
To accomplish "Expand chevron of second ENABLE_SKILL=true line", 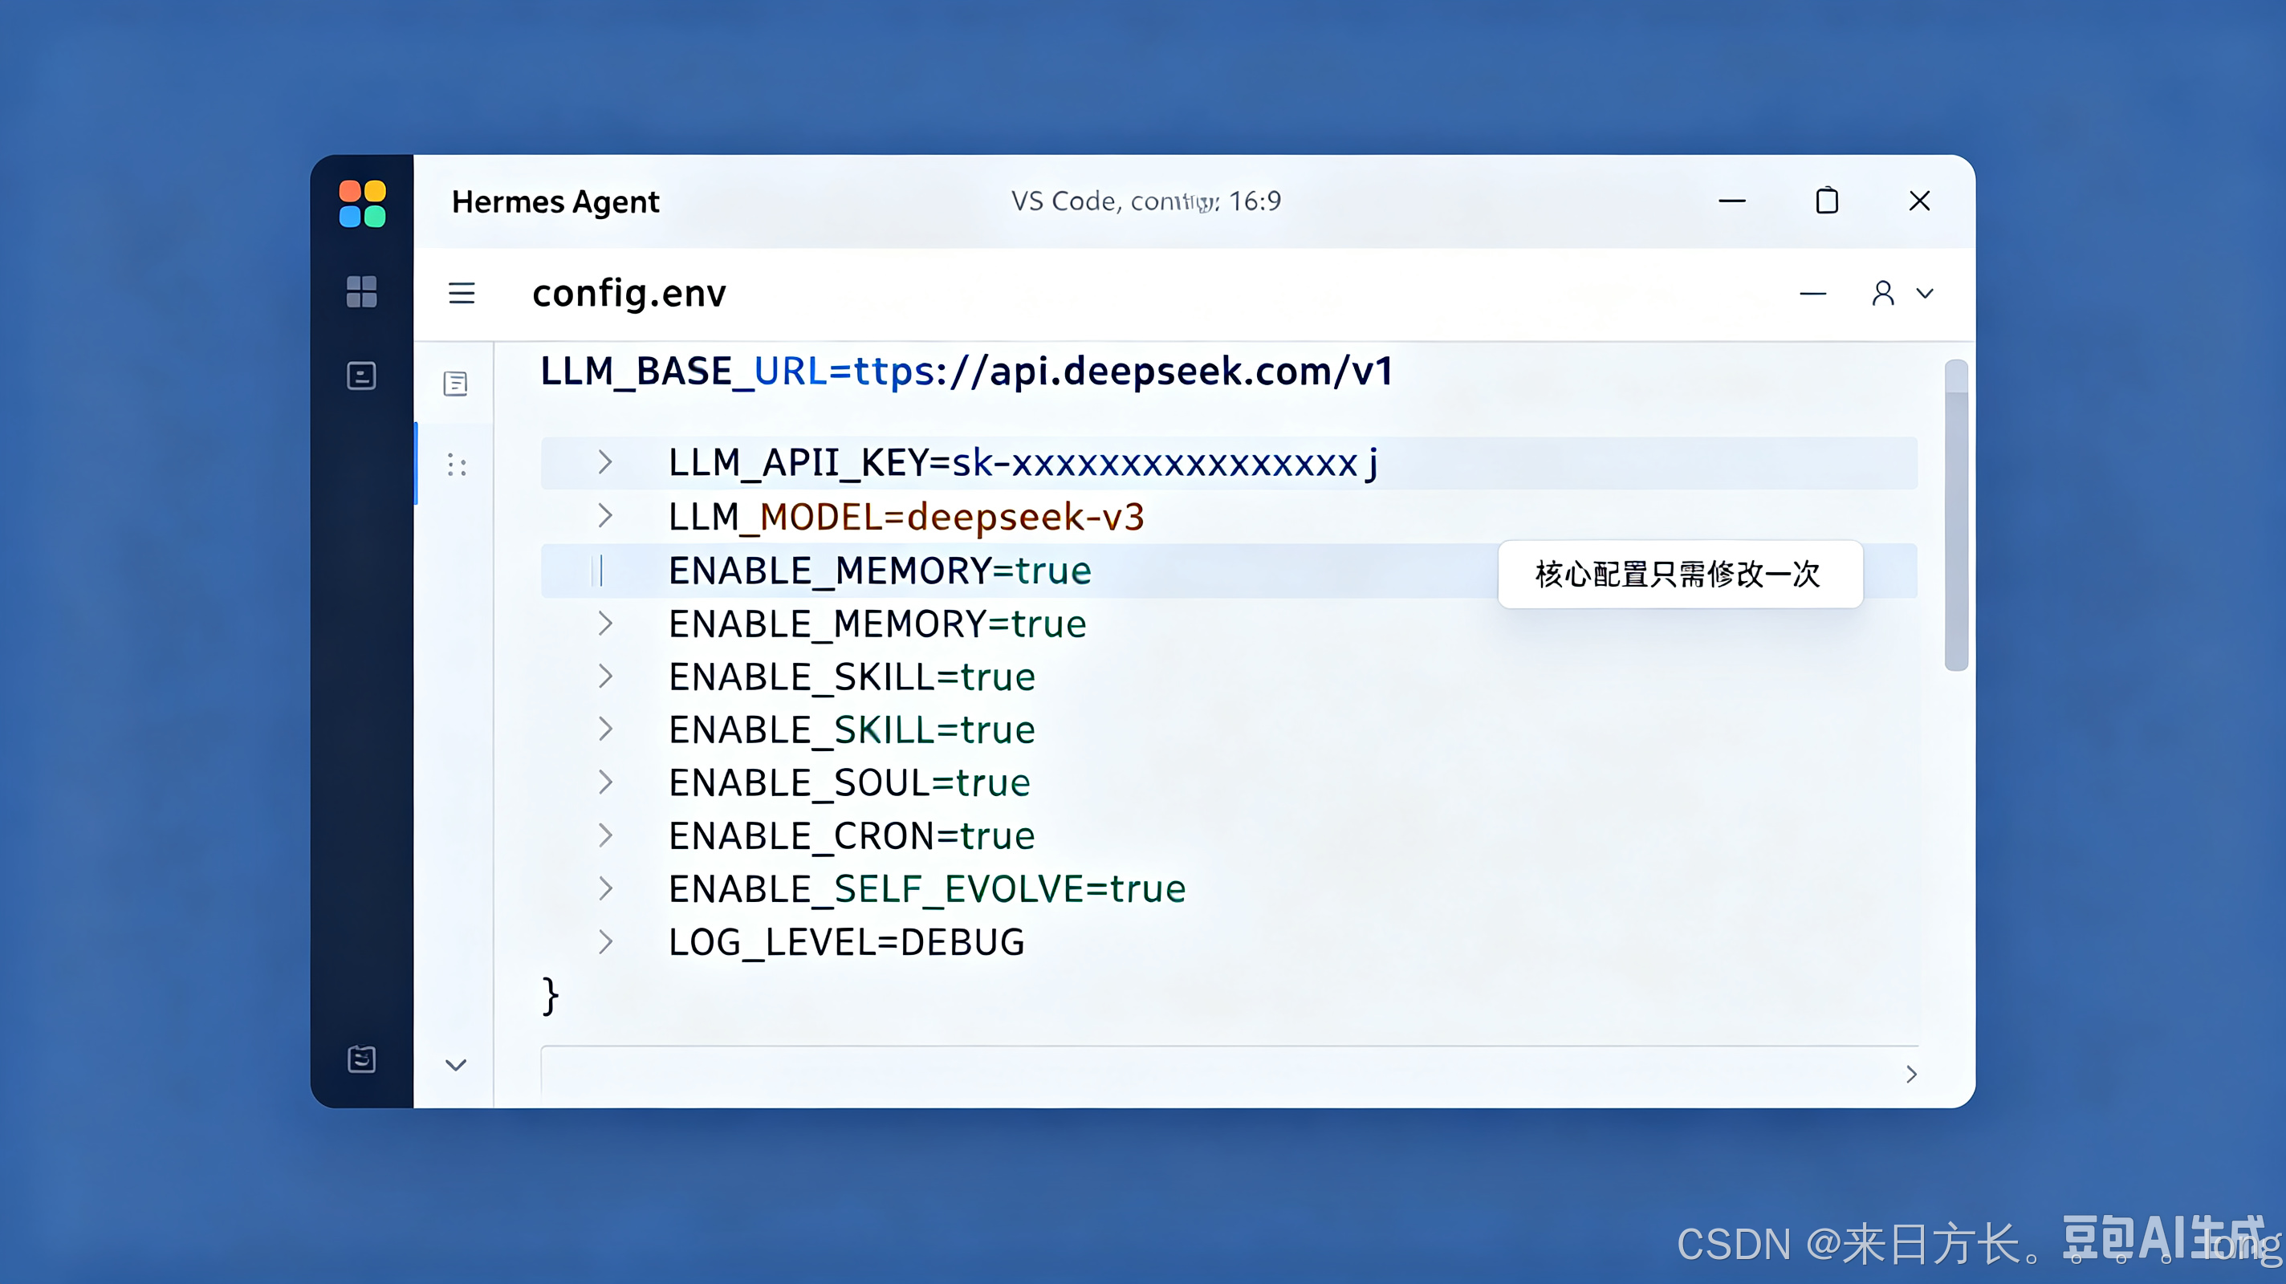I will pos(605,729).
